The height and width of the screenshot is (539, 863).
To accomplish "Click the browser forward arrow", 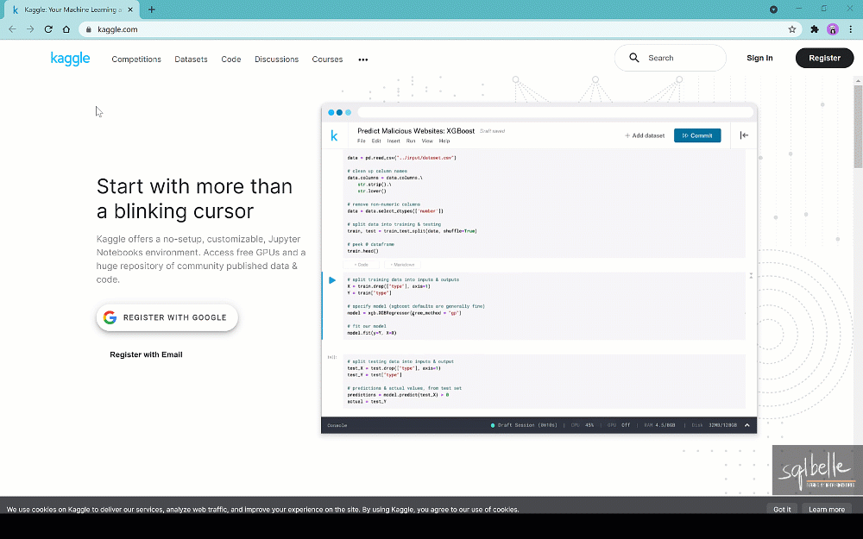I will pyautogui.click(x=30, y=29).
